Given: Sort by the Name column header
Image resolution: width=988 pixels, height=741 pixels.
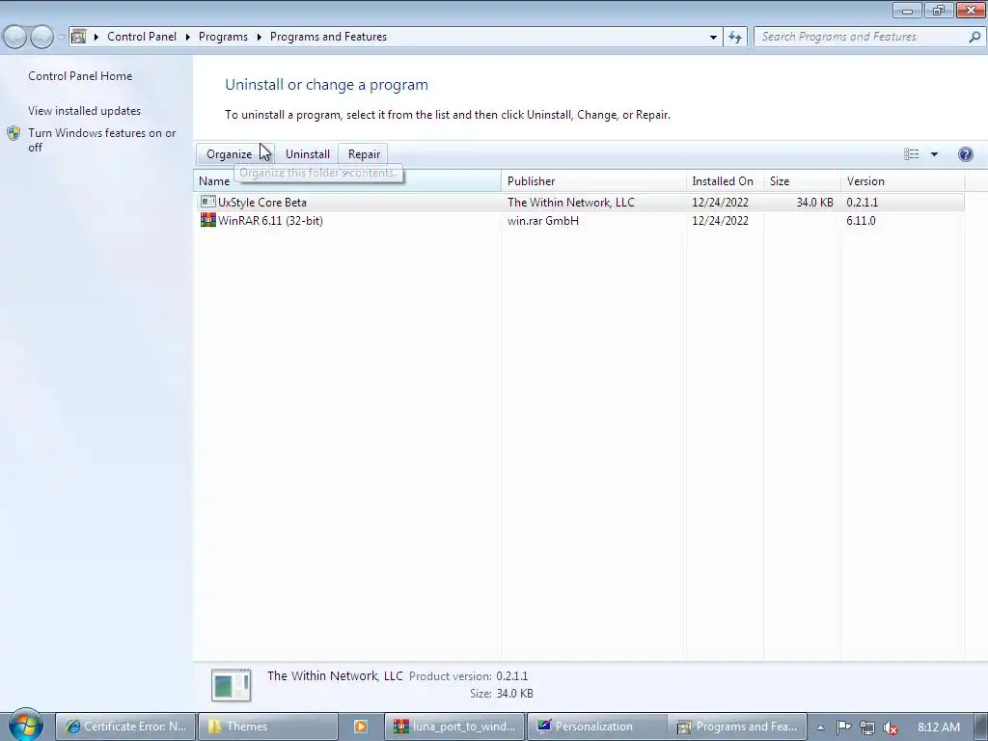Looking at the screenshot, I should [x=347, y=181].
